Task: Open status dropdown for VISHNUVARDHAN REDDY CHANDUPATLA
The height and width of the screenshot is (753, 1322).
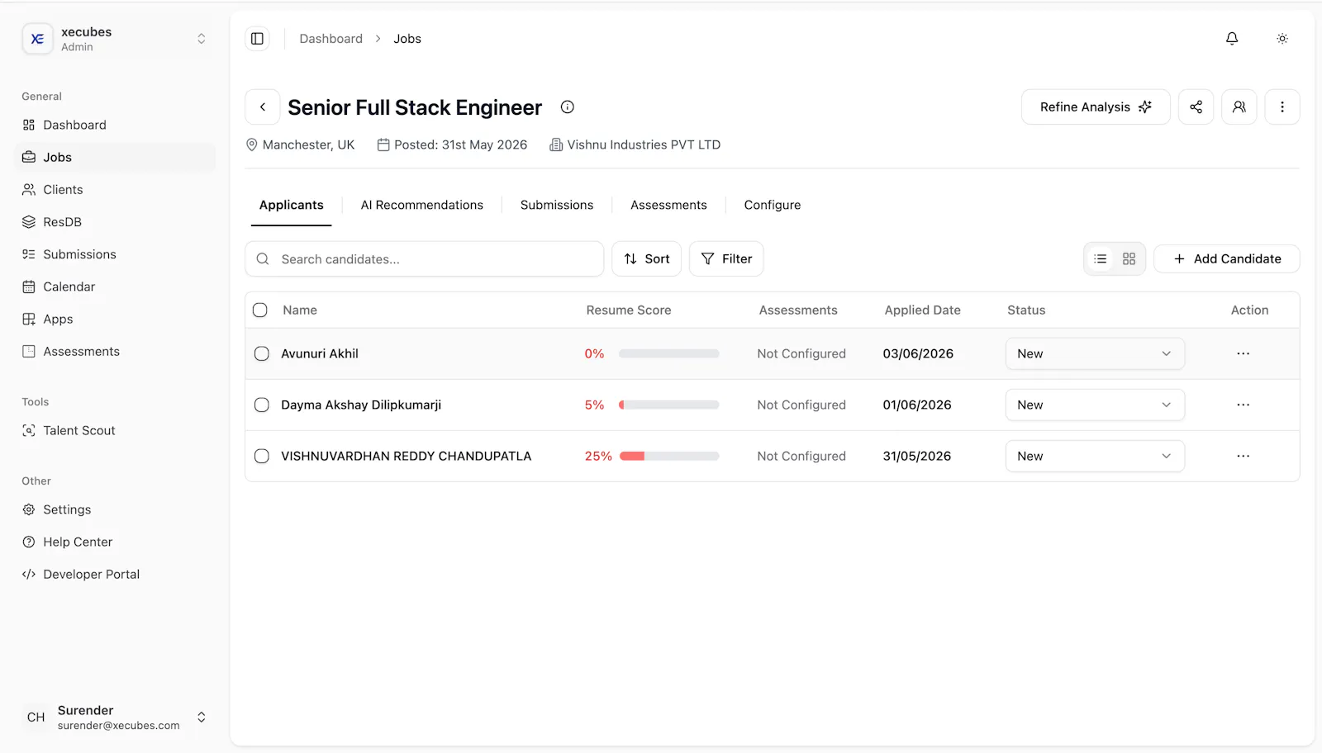Action: 1095,456
